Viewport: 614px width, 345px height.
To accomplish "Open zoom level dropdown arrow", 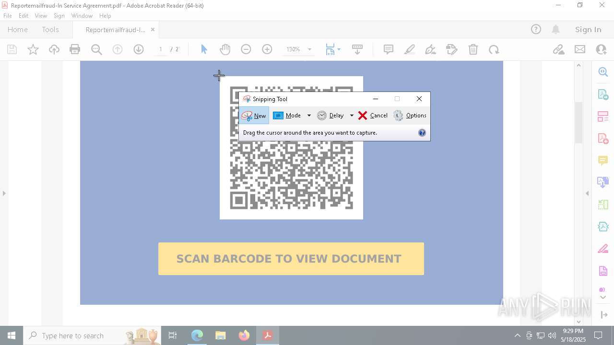I will click(309, 49).
